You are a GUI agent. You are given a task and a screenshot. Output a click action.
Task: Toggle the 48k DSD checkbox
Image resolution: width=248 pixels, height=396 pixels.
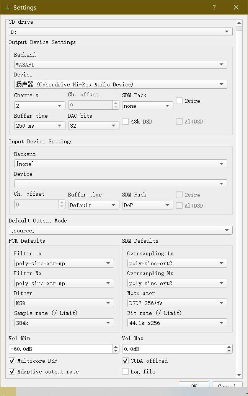(x=125, y=122)
